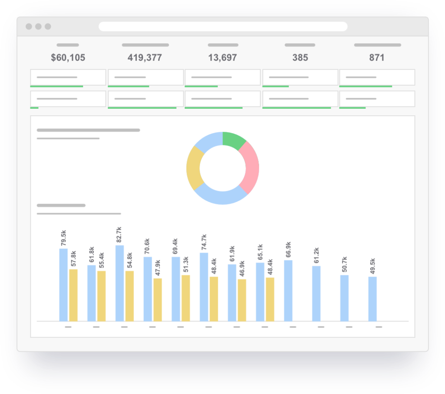The width and height of the screenshot is (445, 394).
Task: Click the 13,697 metric card
Action: (x=222, y=57)
